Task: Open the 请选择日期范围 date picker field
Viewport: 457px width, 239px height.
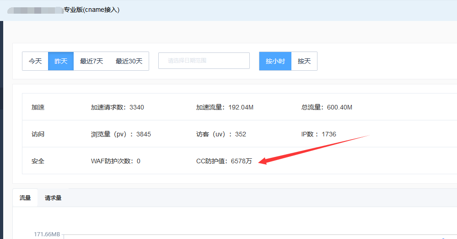Action: (x=204, y=61)
